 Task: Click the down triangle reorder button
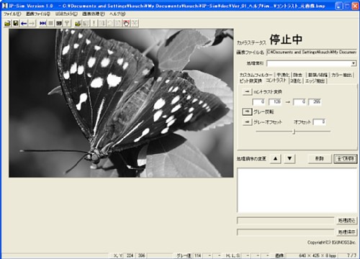pos(289,158)
